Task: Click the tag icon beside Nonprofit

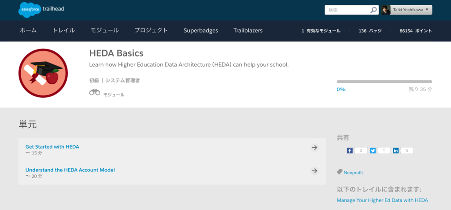Action: [340, 172]
